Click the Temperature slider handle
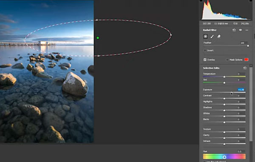 (224, 77)
